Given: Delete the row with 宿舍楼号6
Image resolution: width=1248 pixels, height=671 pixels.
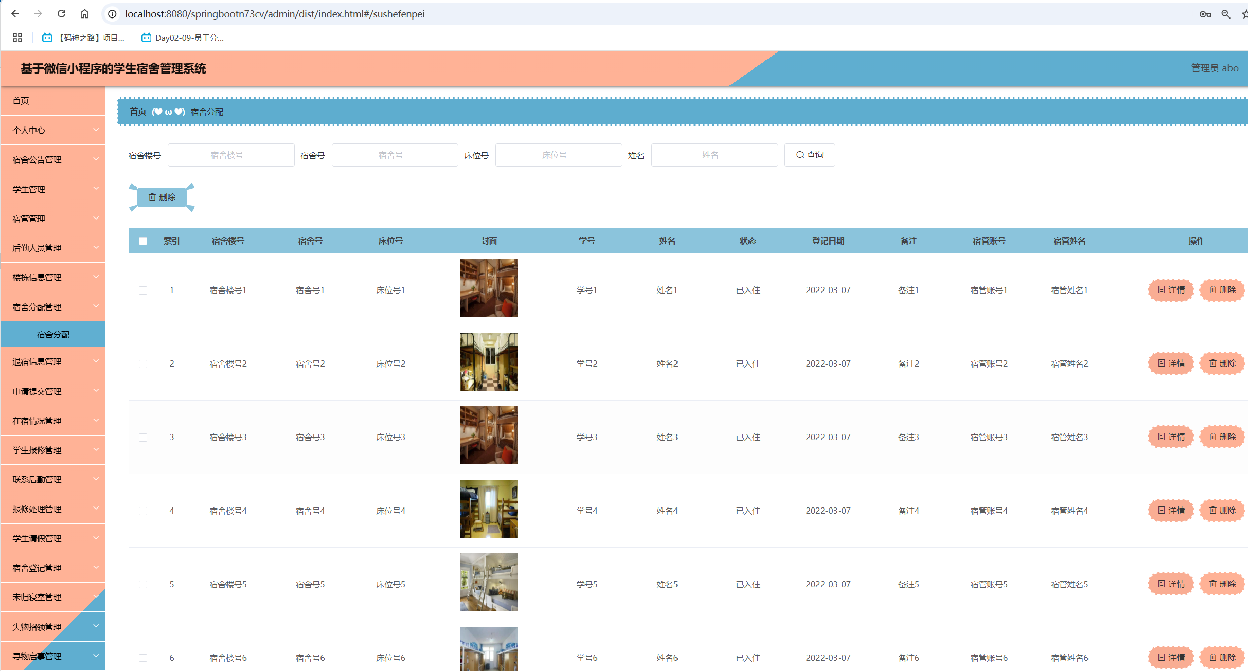Looking at the screenshot, I should [x=1222, y=658].
